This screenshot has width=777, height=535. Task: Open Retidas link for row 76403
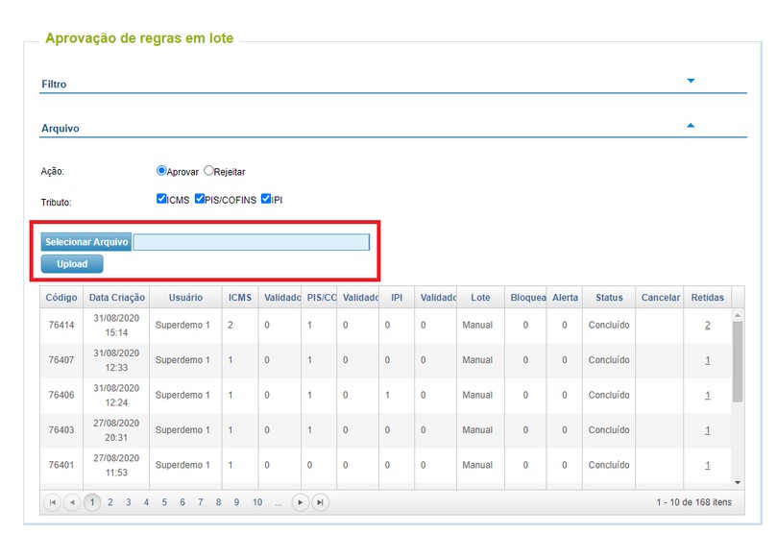coord(708,430)
